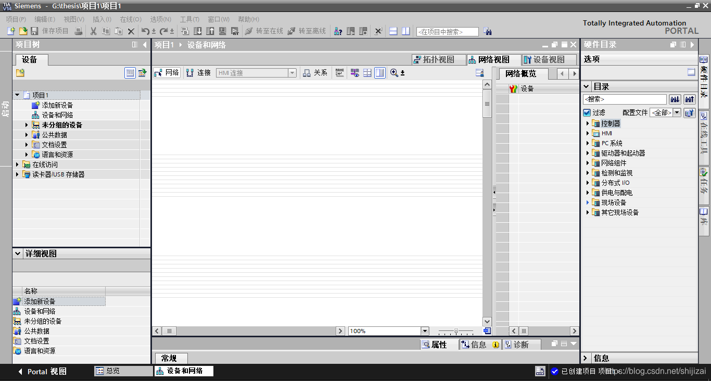Select 添加新设备 in project tree
The height and width of the screenshot is (381, 711).
(57, 105)
